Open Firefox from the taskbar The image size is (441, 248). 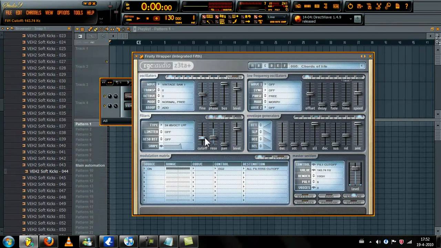(49, 242)
